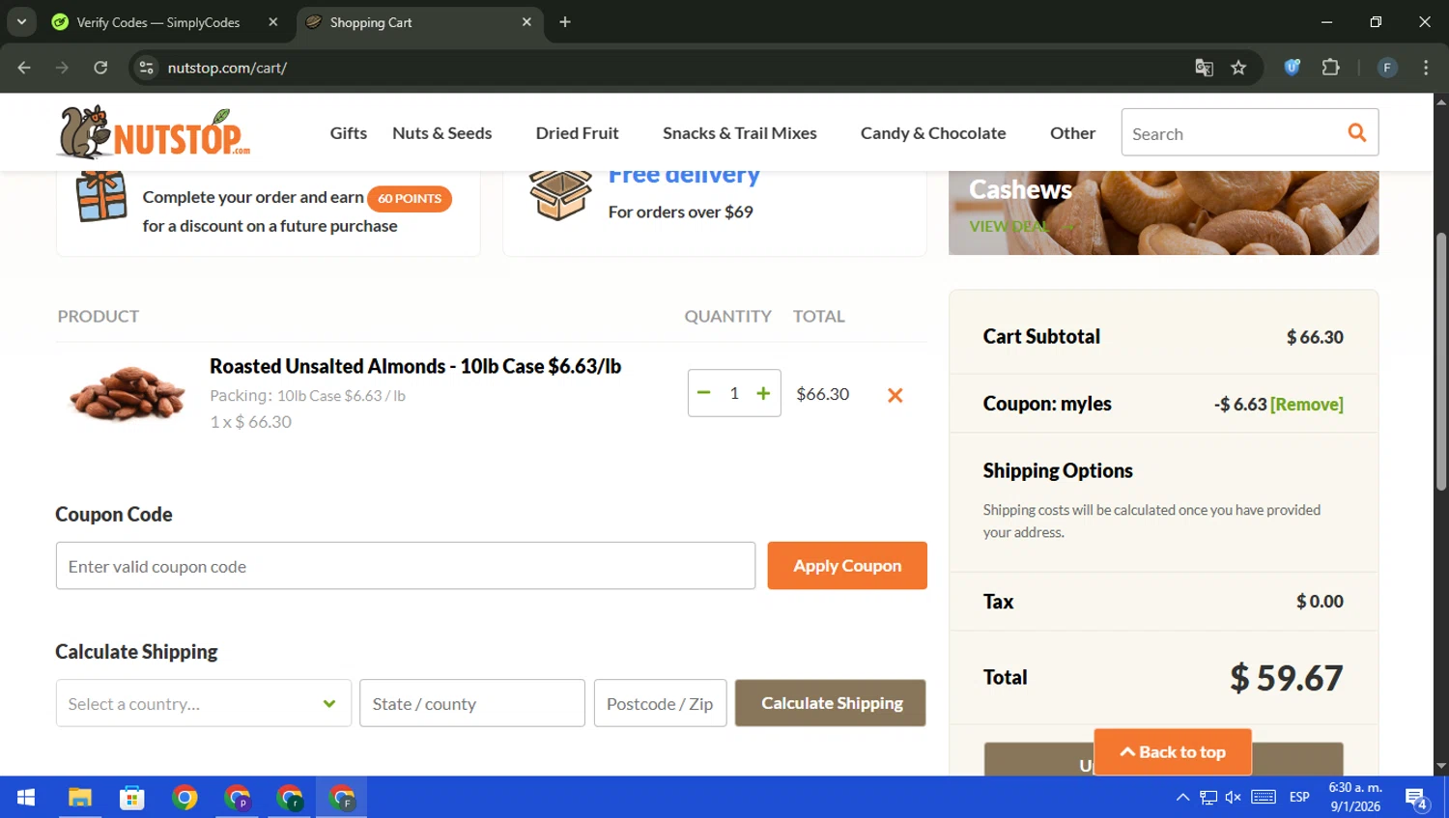Screen dimensions: 1449x818
Task: Open Candy & Chocolate menu
Action: click(x=933, y=133)
